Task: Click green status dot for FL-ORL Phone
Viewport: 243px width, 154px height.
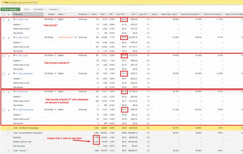Action: 9,92
